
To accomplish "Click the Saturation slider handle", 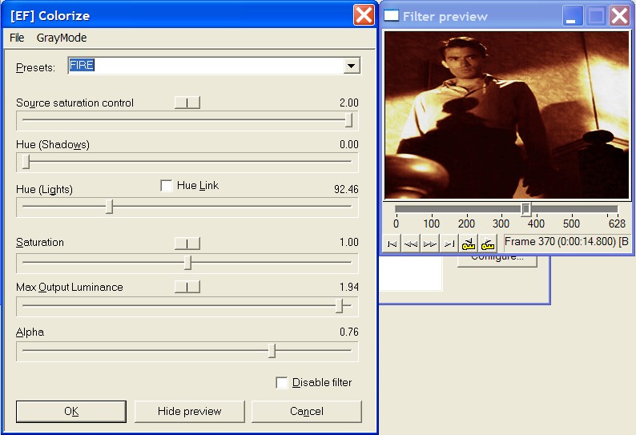I will point(187,262).
